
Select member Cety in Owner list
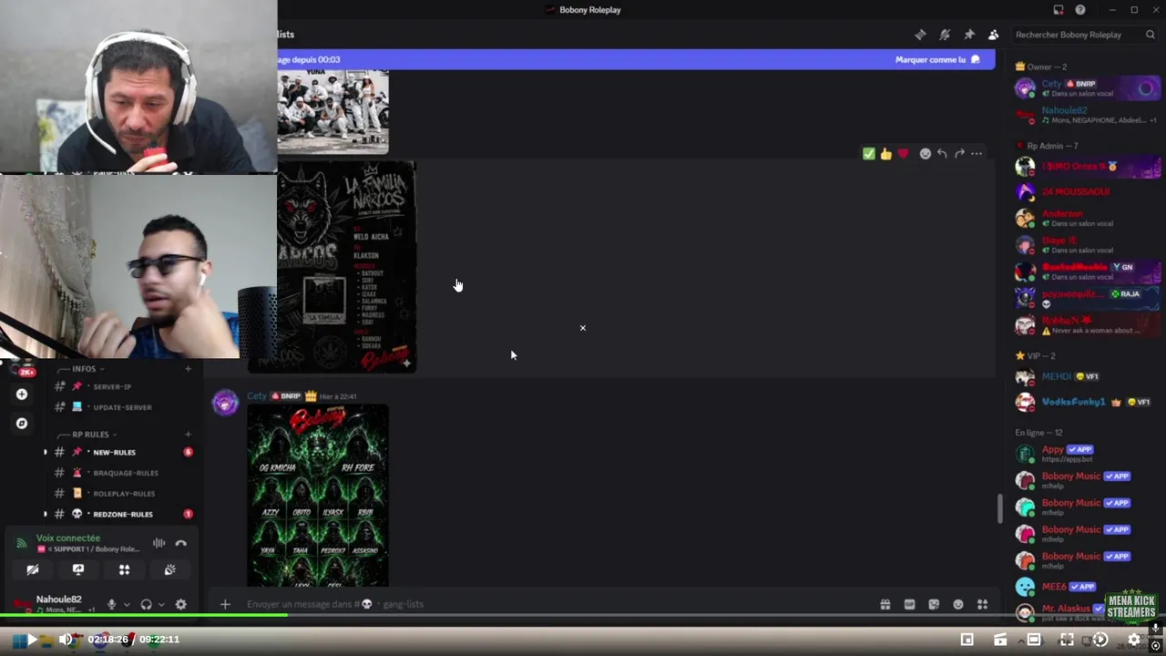pos(1087,88)
